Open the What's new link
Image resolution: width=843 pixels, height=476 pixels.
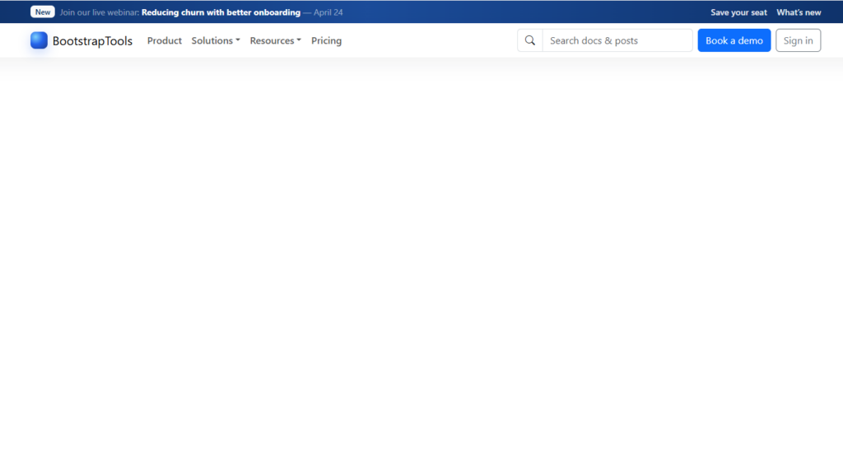click(x=799, y=12)
